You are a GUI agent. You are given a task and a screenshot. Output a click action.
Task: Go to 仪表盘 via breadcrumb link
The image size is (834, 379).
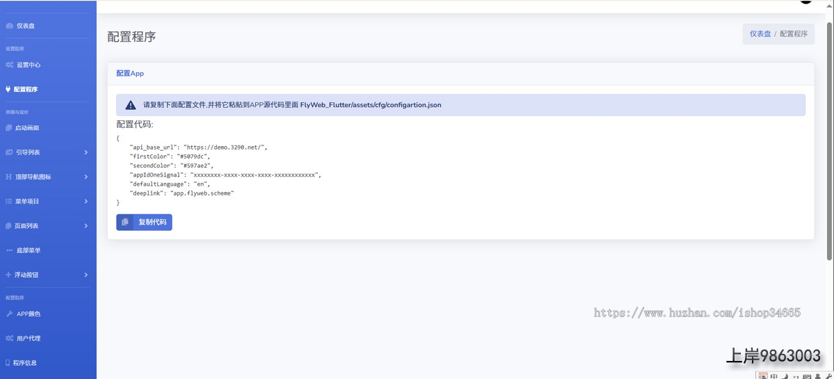(760, 33)
